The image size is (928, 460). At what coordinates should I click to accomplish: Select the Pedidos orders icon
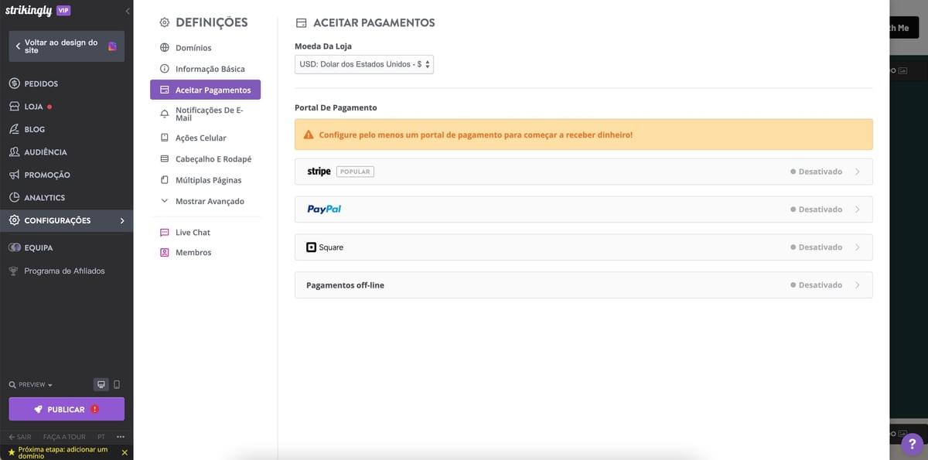click(x=14, y=83)
